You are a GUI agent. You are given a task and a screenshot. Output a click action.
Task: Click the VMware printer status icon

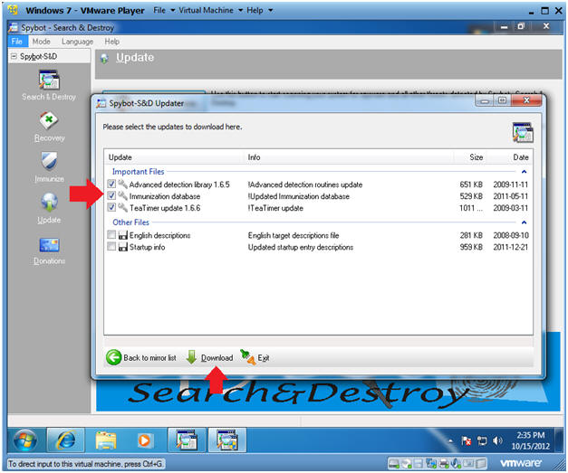(x=443, y=463)
